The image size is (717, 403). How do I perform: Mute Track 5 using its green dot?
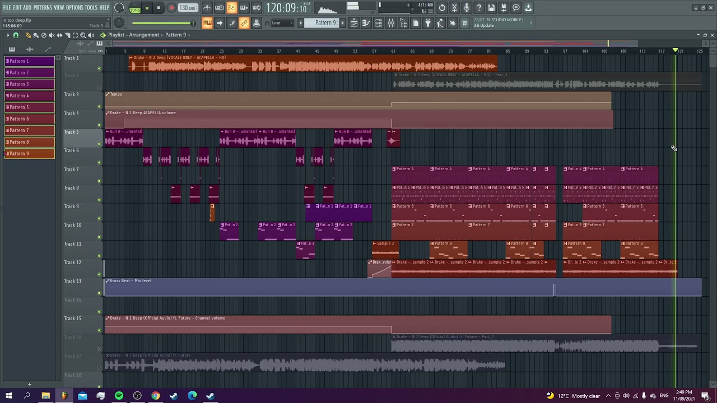point(99,144)
